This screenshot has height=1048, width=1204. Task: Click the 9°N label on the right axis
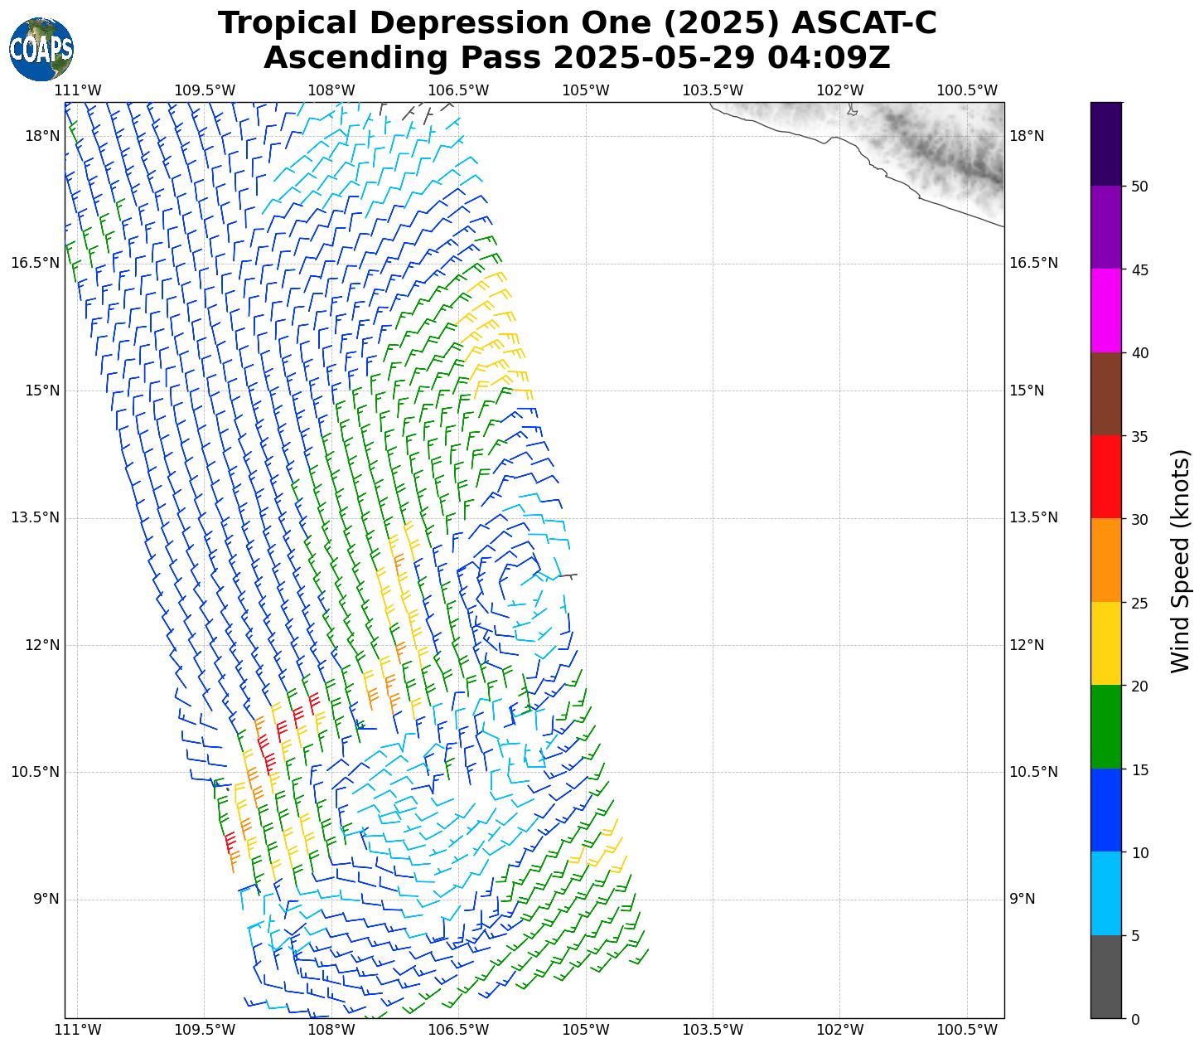(1022, 899)
